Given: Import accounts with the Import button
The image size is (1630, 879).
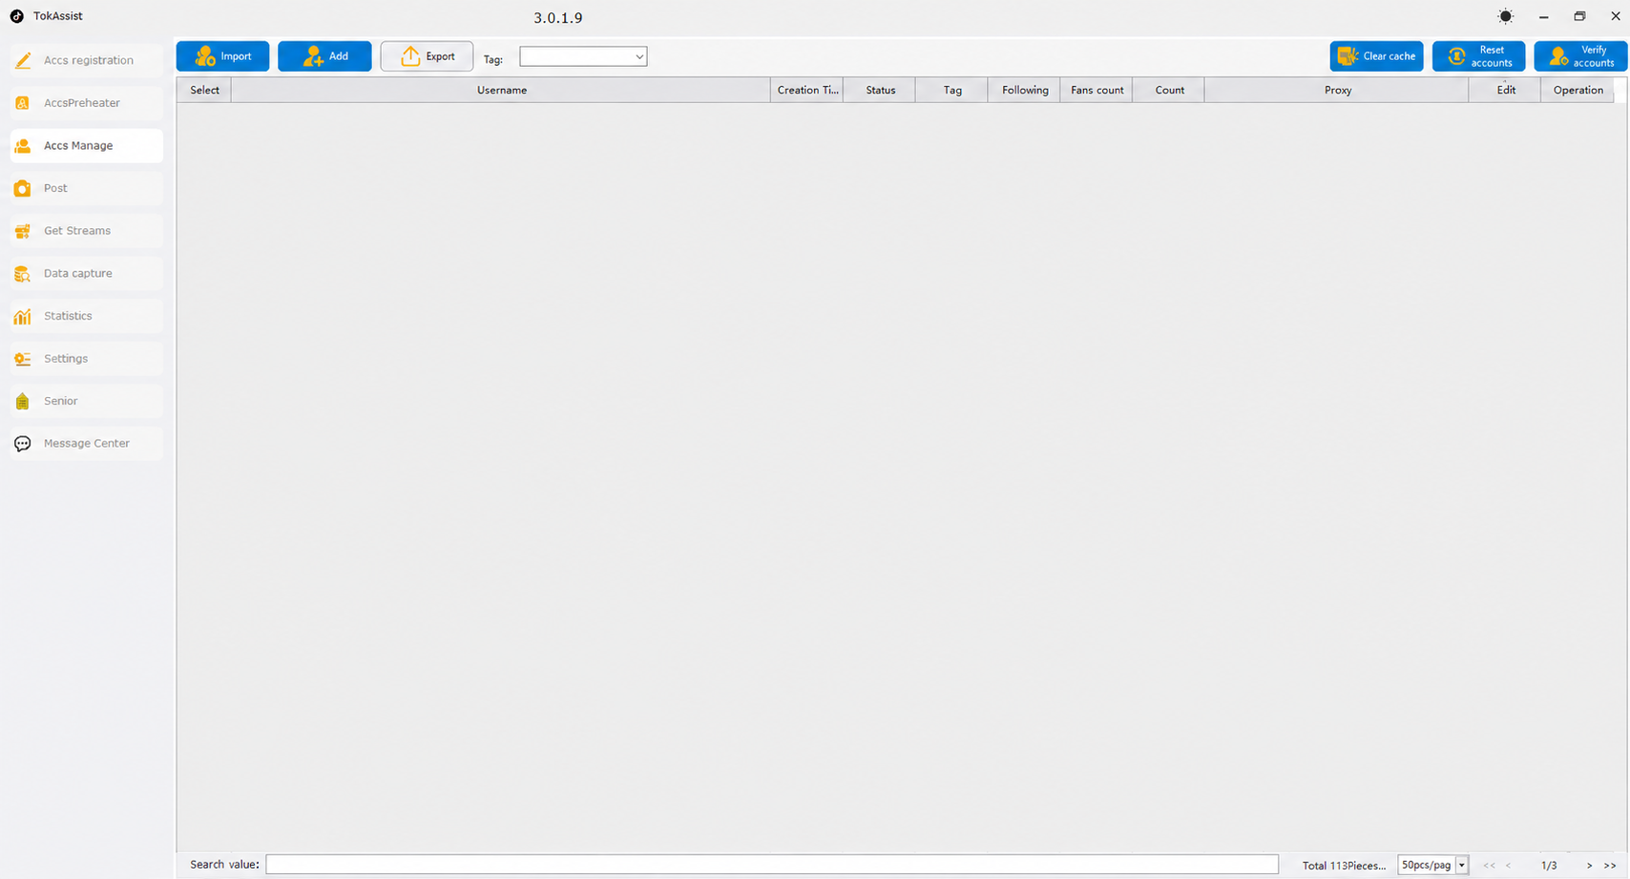Looking at the screenshot, I should tap(222, 56).
